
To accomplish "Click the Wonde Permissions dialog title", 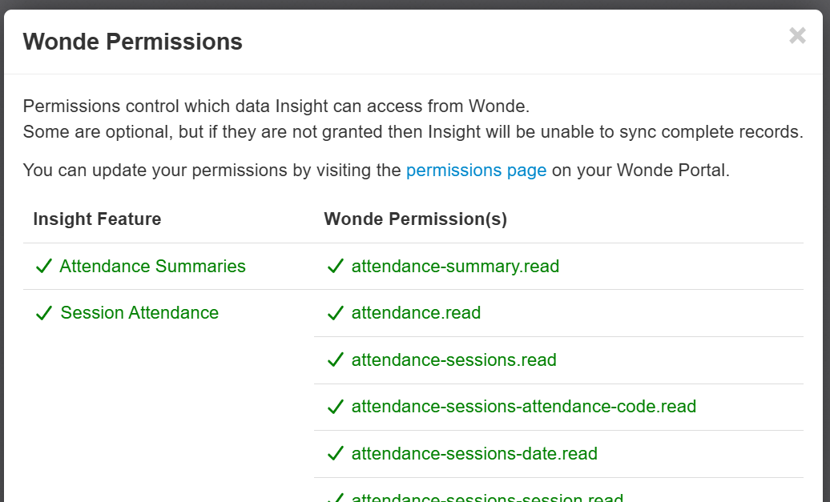I will 132,42.
